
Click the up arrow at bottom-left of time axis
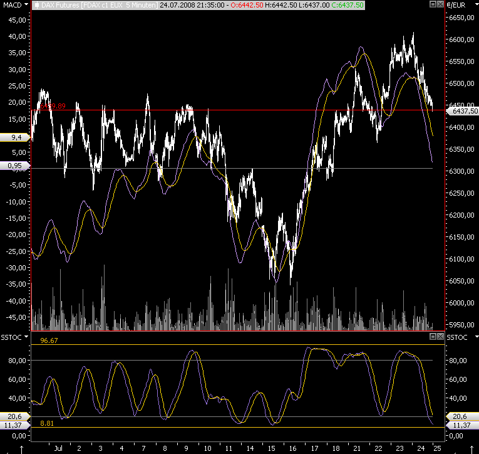[21, 450]
